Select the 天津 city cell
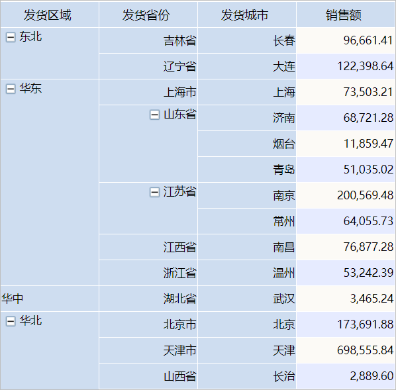396x390 pixels. tap(247, 350)
